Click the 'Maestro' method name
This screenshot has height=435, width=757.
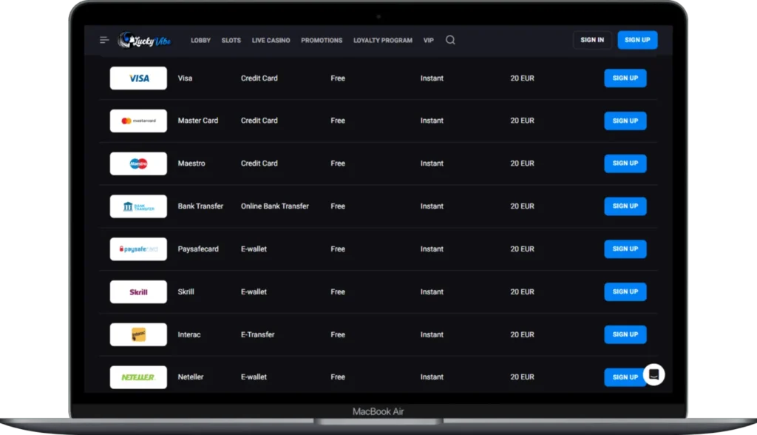[191, 163]
